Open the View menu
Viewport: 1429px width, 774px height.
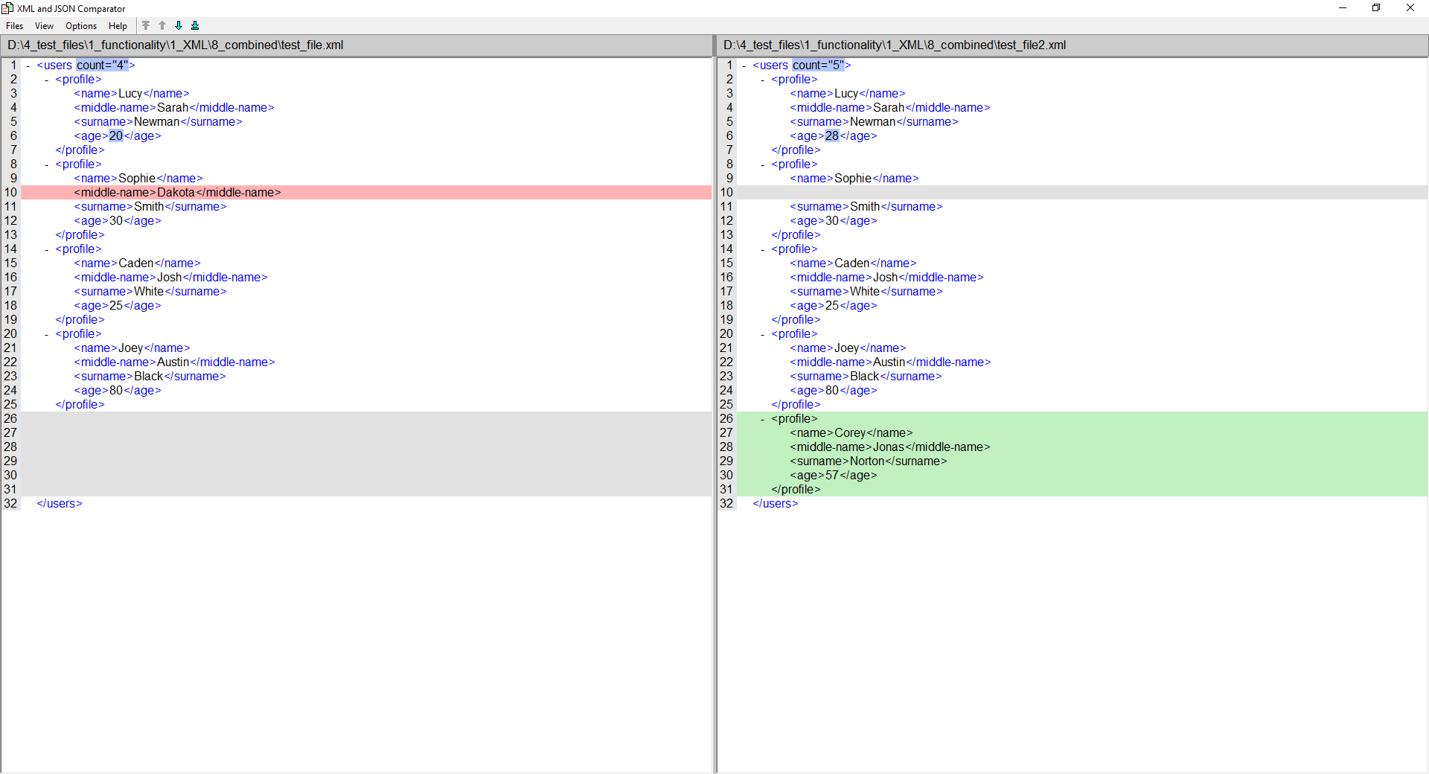point(44,26)
